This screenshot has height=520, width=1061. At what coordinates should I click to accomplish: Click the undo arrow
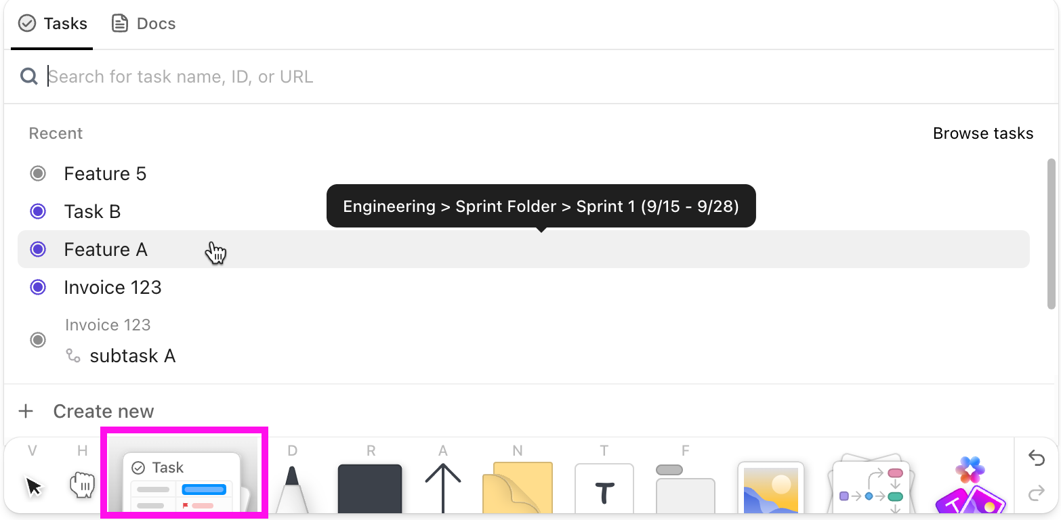[1037, 458]
